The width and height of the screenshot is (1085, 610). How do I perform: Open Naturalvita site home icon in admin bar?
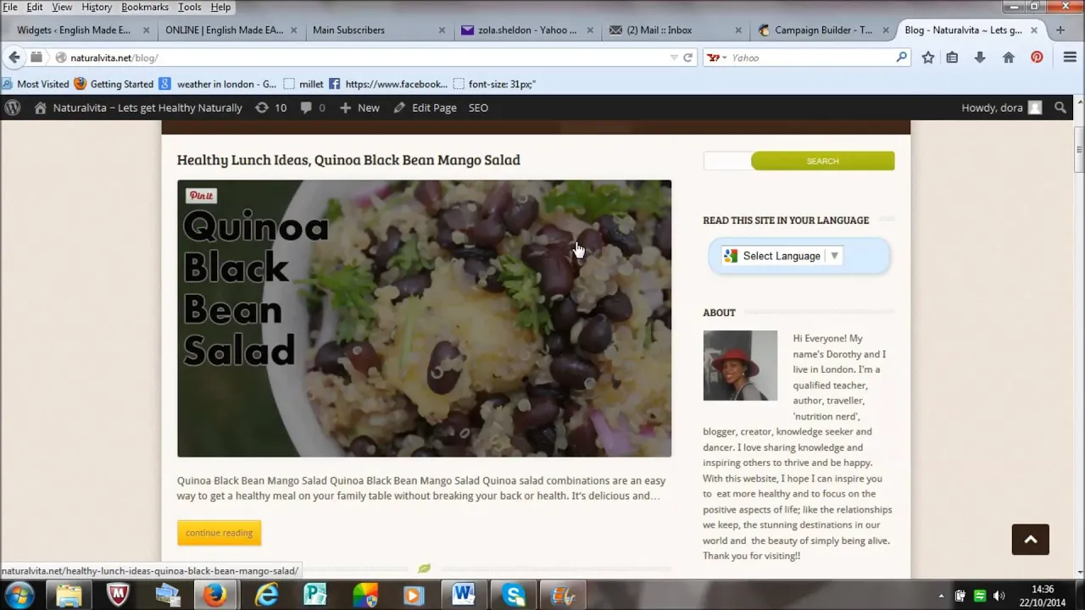click(x=40, y=108)
